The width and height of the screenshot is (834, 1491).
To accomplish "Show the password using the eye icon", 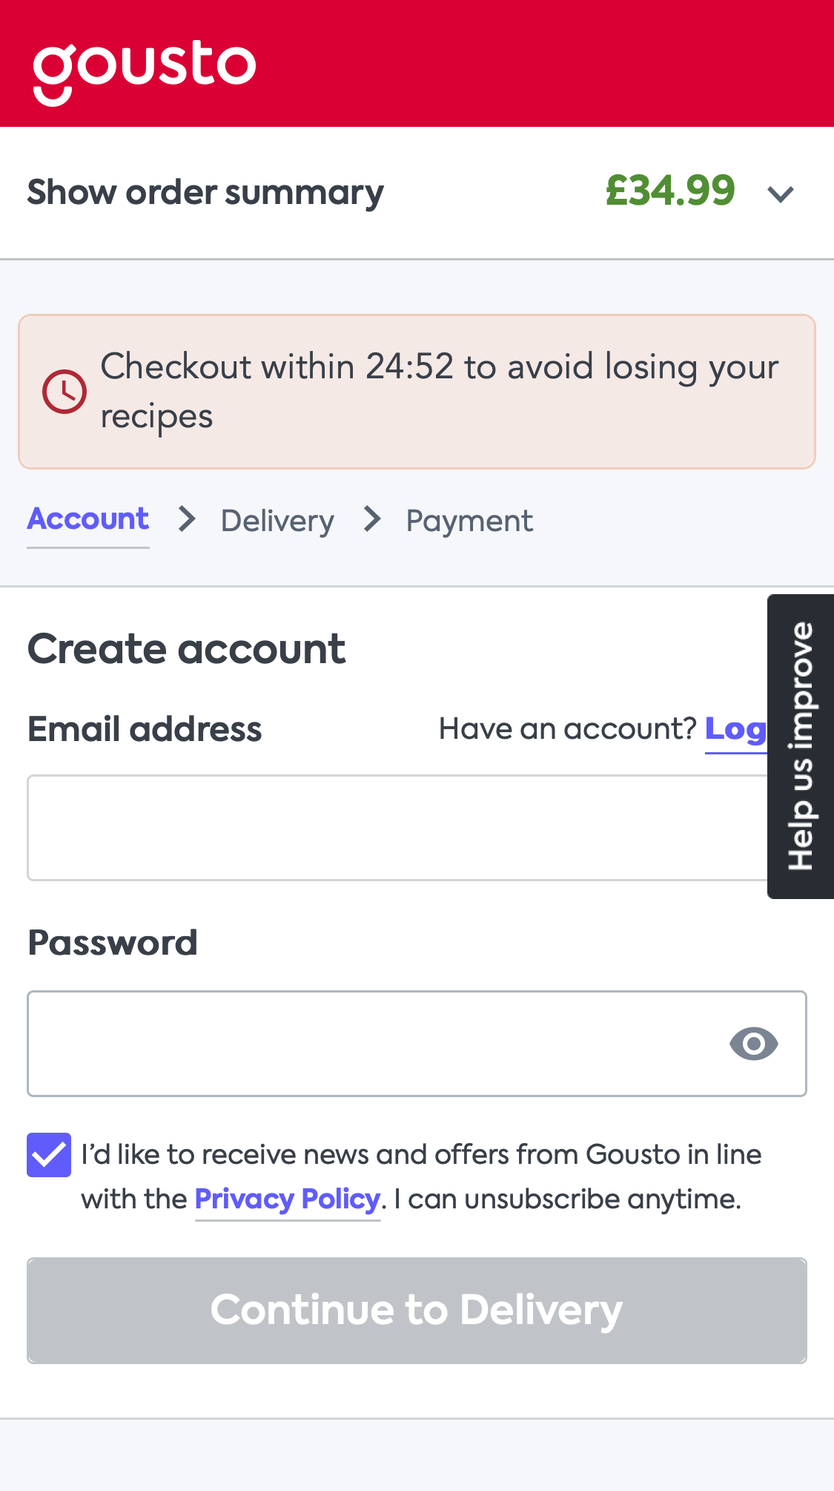I will [x=754, y=1043].
